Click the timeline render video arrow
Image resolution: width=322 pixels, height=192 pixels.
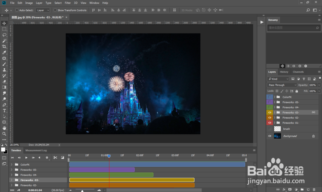pyautogui.click(x=19, y=190)
